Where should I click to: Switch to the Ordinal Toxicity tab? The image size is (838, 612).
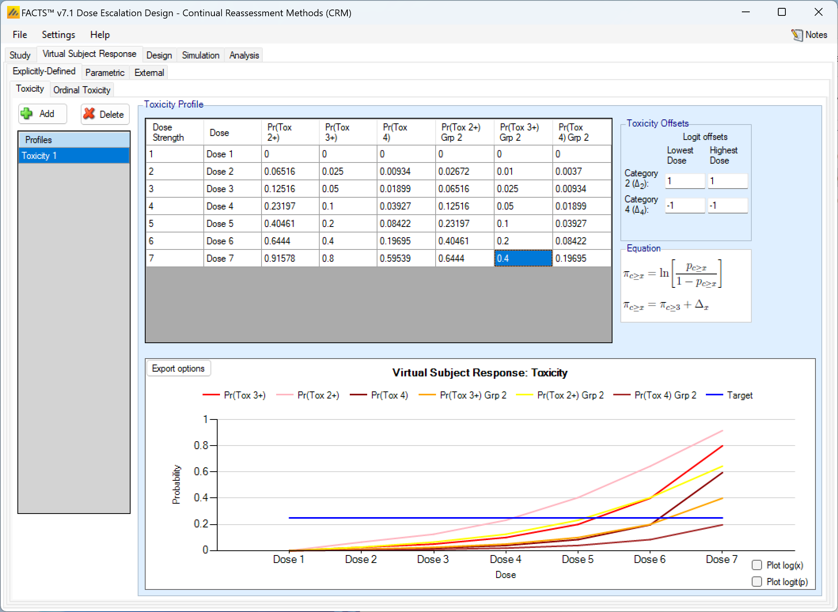pyautogui.click(x=82, y=90)
